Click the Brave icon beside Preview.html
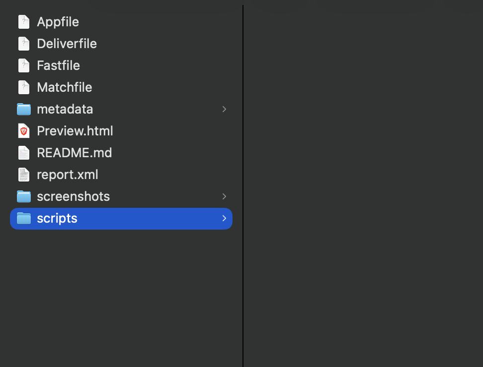 click(x=23, y=131)
